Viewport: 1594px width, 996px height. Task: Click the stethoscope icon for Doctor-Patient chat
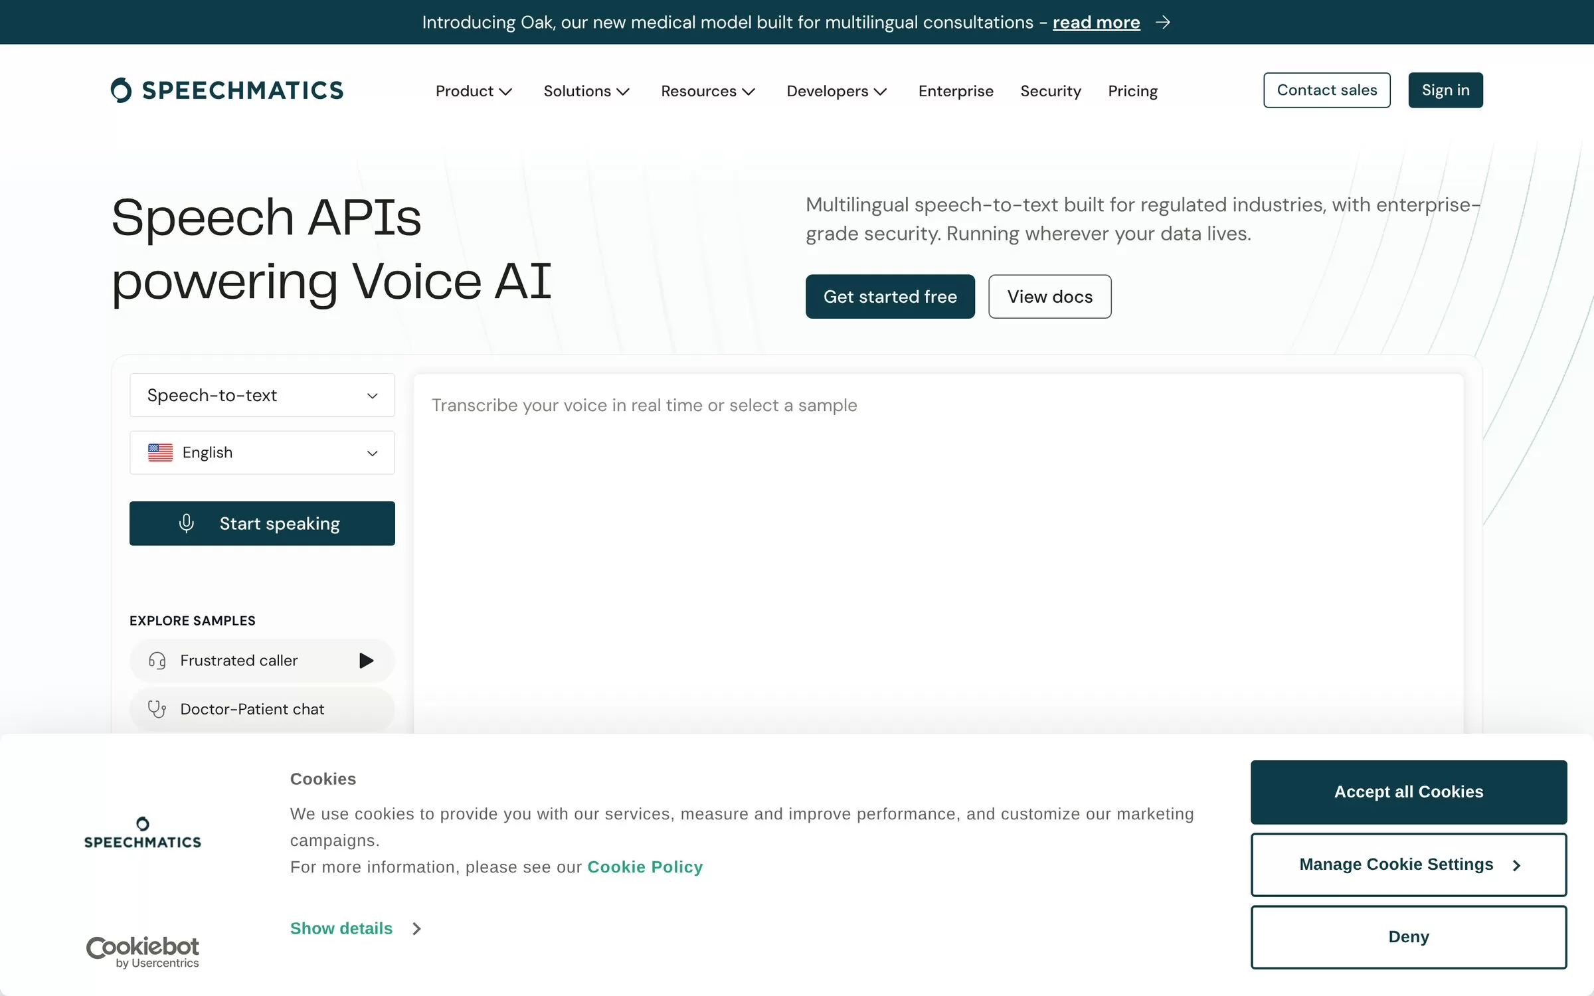point(157,709)
